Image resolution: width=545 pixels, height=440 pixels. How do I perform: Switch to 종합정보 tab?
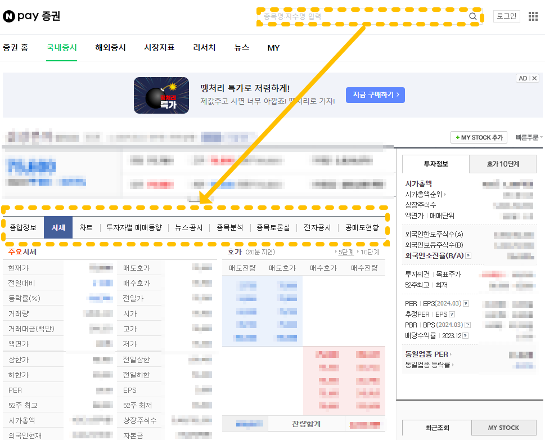point(23,227)
